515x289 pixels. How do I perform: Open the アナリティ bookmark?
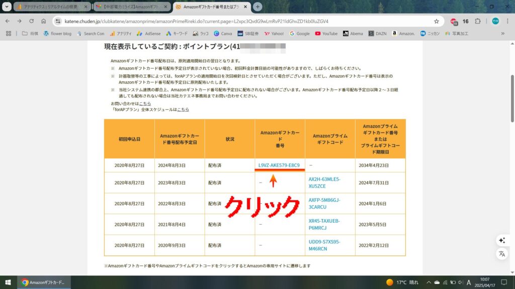(121, 34)
